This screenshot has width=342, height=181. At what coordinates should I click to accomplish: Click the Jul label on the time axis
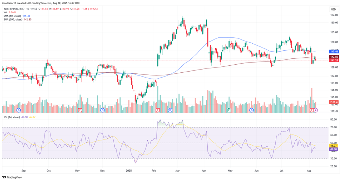tap(282, 171)
